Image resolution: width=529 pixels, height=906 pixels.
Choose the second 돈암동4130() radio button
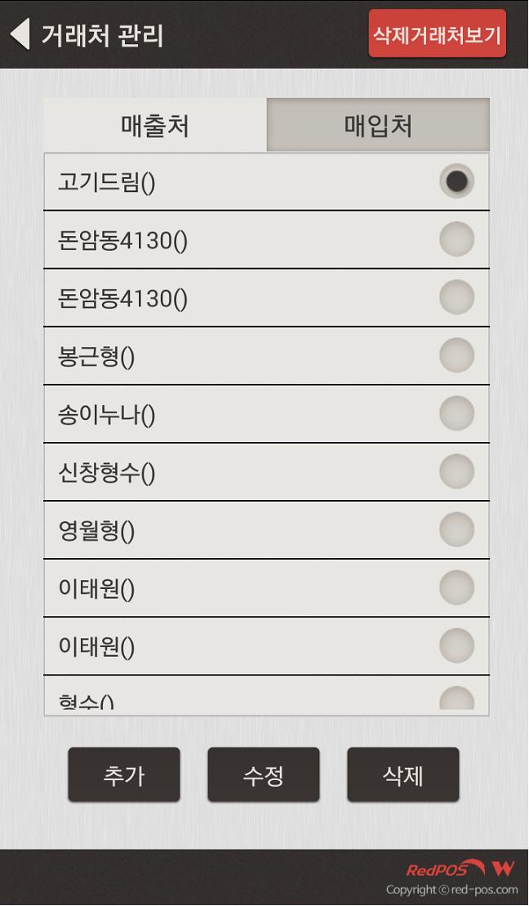pos(456,297)
